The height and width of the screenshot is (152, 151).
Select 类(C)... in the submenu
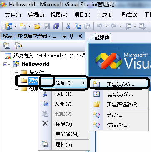point(119,115)
